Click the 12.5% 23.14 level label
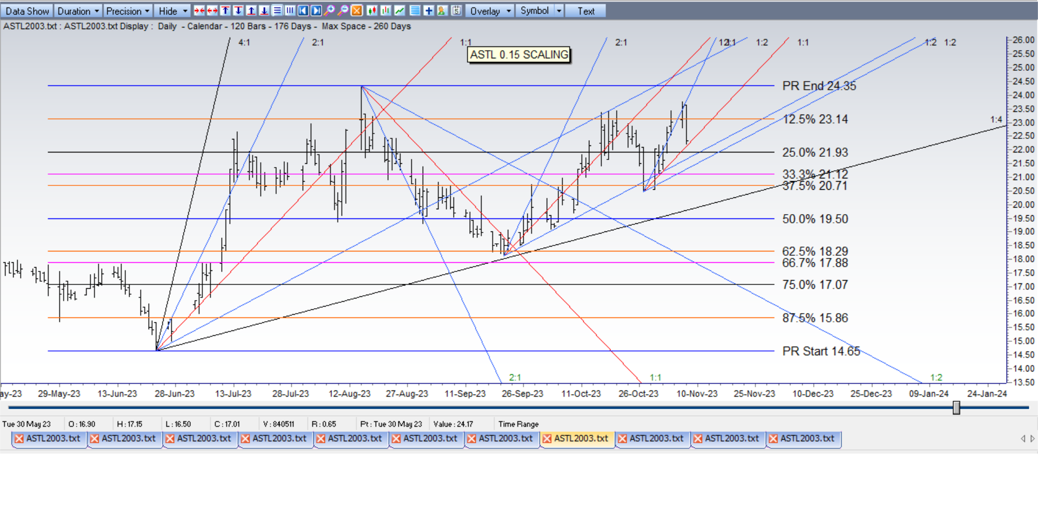The image size is (1038, 512). coord(815,119)
